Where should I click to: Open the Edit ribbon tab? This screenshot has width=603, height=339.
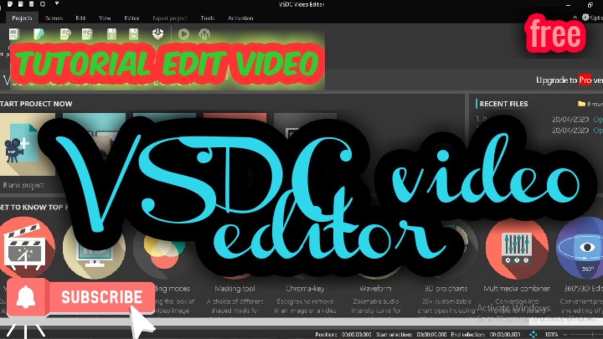point(81,18)
